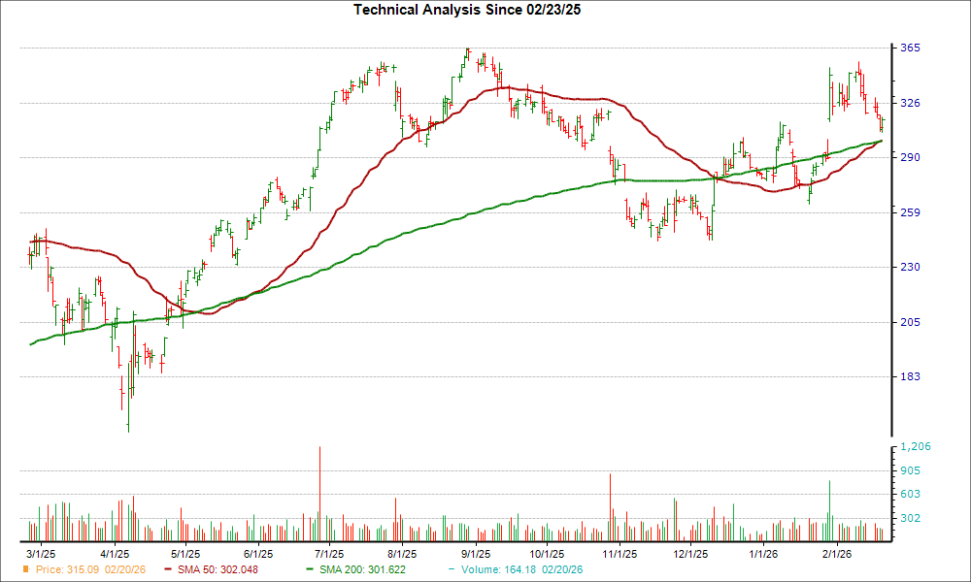Screen dimensions: 971x582
Task: Click the 1,206 volume axis label
Action: [914, 446]
